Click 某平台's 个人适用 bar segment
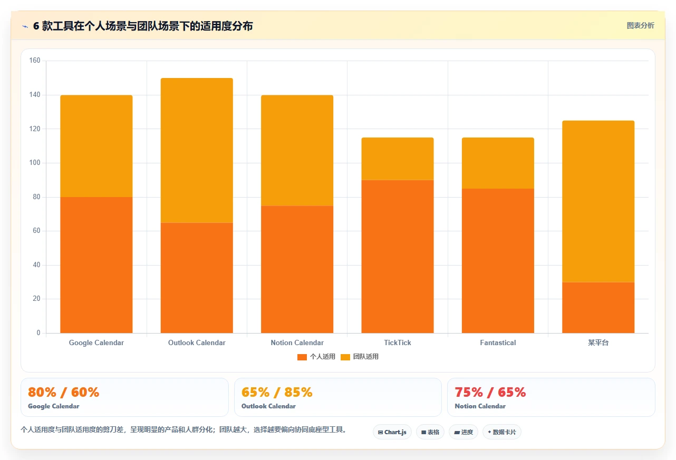This screenshot has width=676, height=460. (x=598, y=308)
